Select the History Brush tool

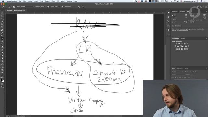click(2, 44)
